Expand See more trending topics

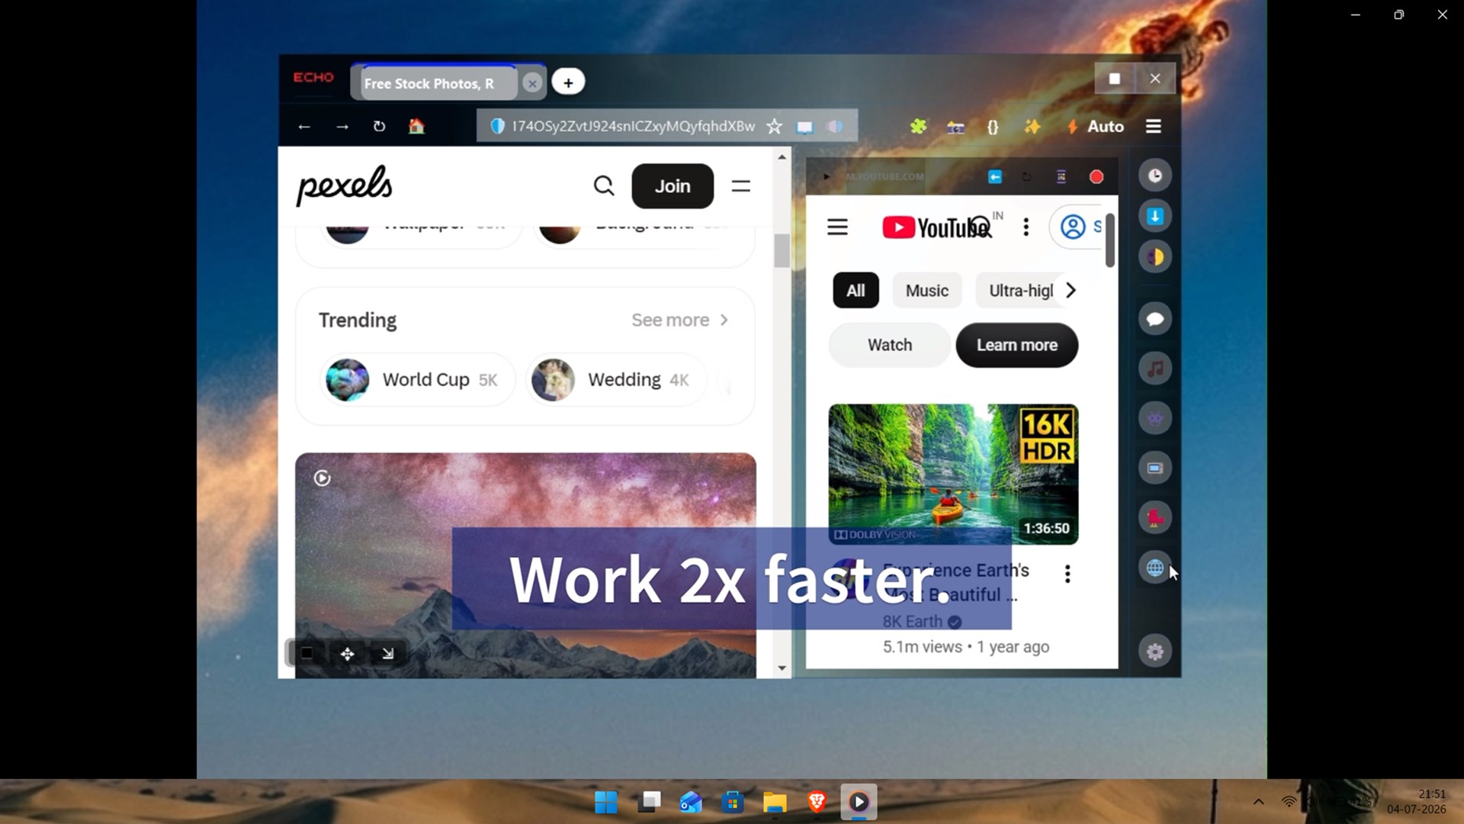(679, 320)
